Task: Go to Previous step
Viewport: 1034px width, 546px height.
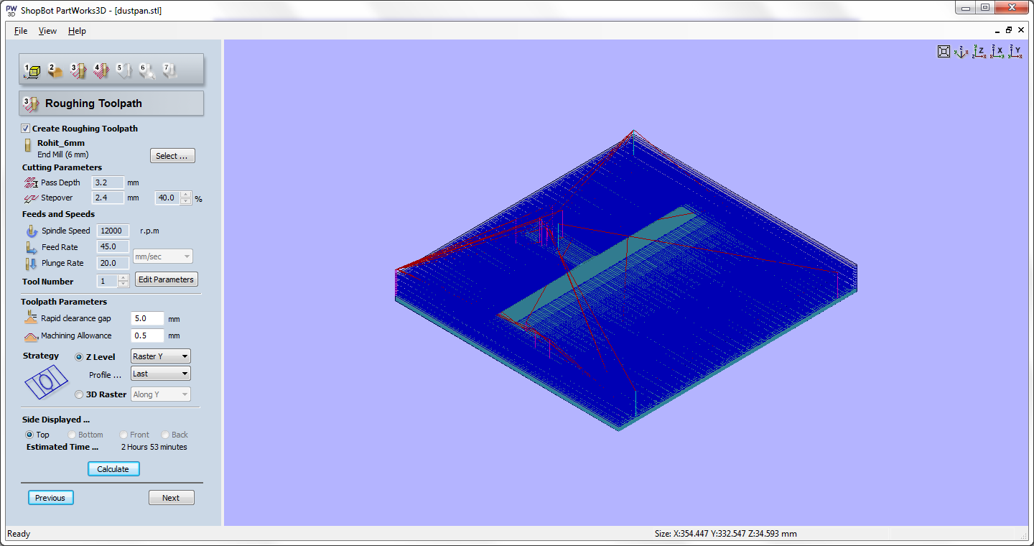Action: 50,498
